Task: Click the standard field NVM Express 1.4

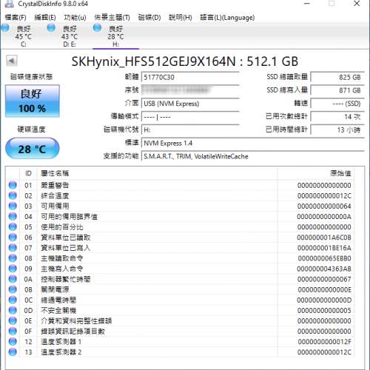Action: [x=253, y=143]
